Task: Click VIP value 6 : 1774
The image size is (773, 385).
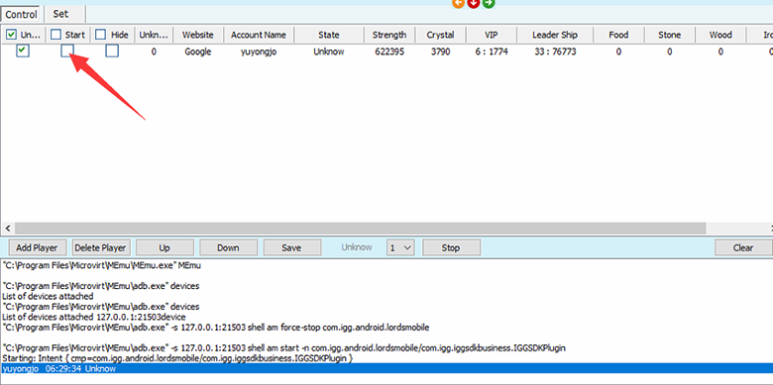Action: pyautogui.click(x=492, y=51)
